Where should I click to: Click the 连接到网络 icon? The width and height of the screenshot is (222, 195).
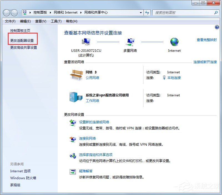click(72, 138)
